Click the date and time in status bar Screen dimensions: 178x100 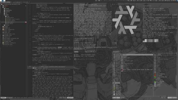point(170,1)
